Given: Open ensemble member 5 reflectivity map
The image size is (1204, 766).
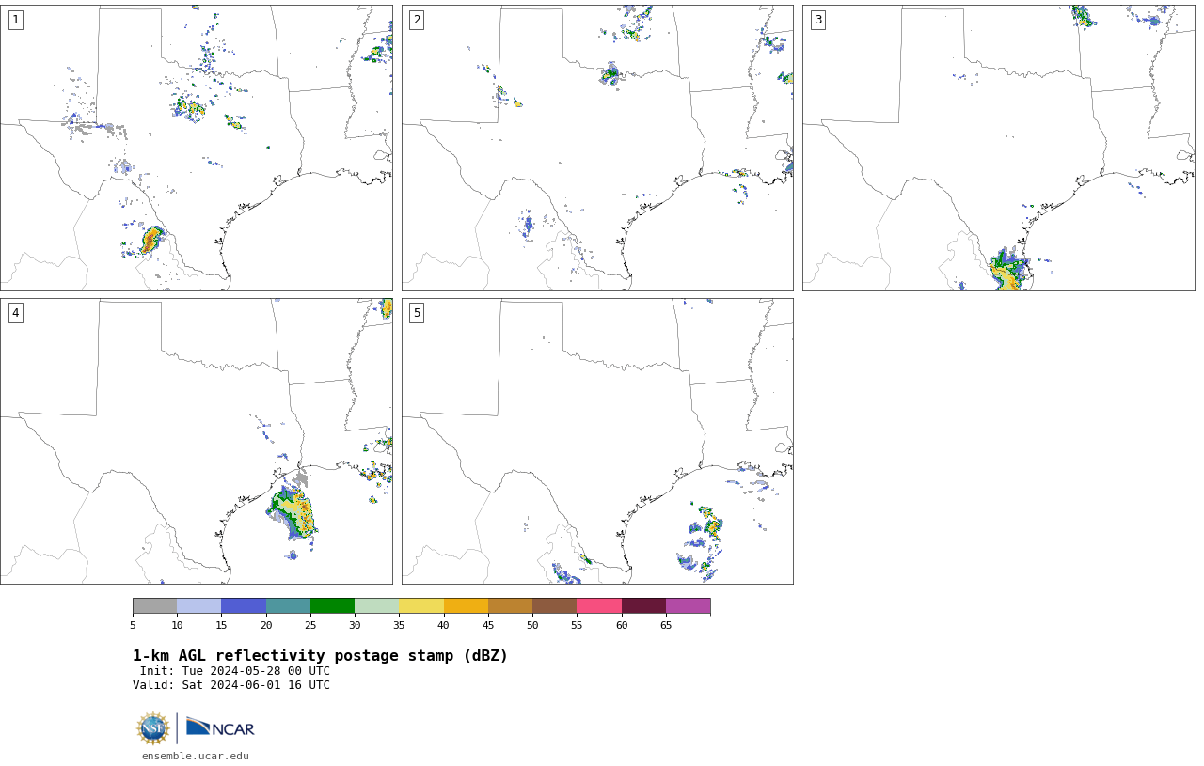Looking at the screenshot, I should 597,442.
